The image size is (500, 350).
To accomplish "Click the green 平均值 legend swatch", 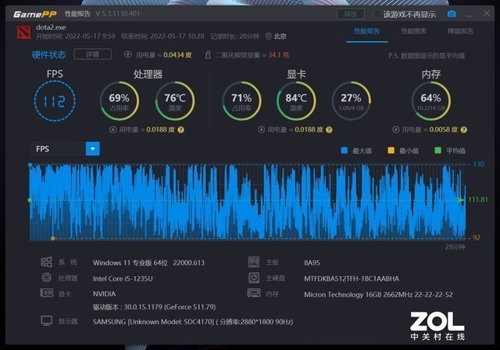I will click(438, 150).
